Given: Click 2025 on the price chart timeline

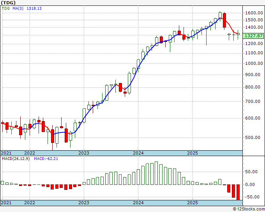Looking at the screenshot, I should point(193,153).
